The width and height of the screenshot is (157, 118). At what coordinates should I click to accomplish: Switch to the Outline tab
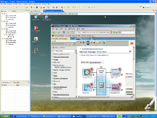coord(14,11)
